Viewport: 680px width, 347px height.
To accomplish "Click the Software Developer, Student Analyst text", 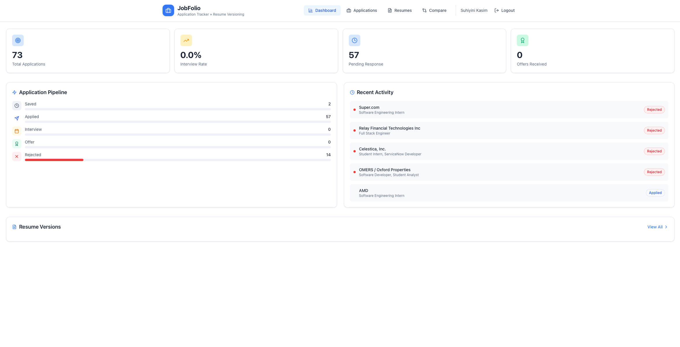I will tap(389, 175).
